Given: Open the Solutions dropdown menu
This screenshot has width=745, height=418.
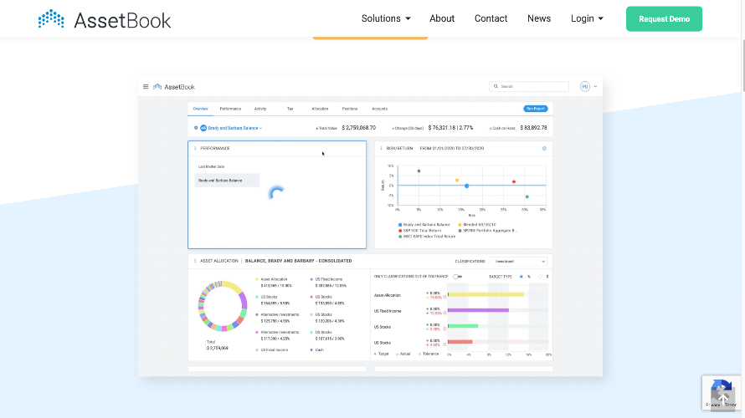Looking at the screenshot, I should pos(386,18).
